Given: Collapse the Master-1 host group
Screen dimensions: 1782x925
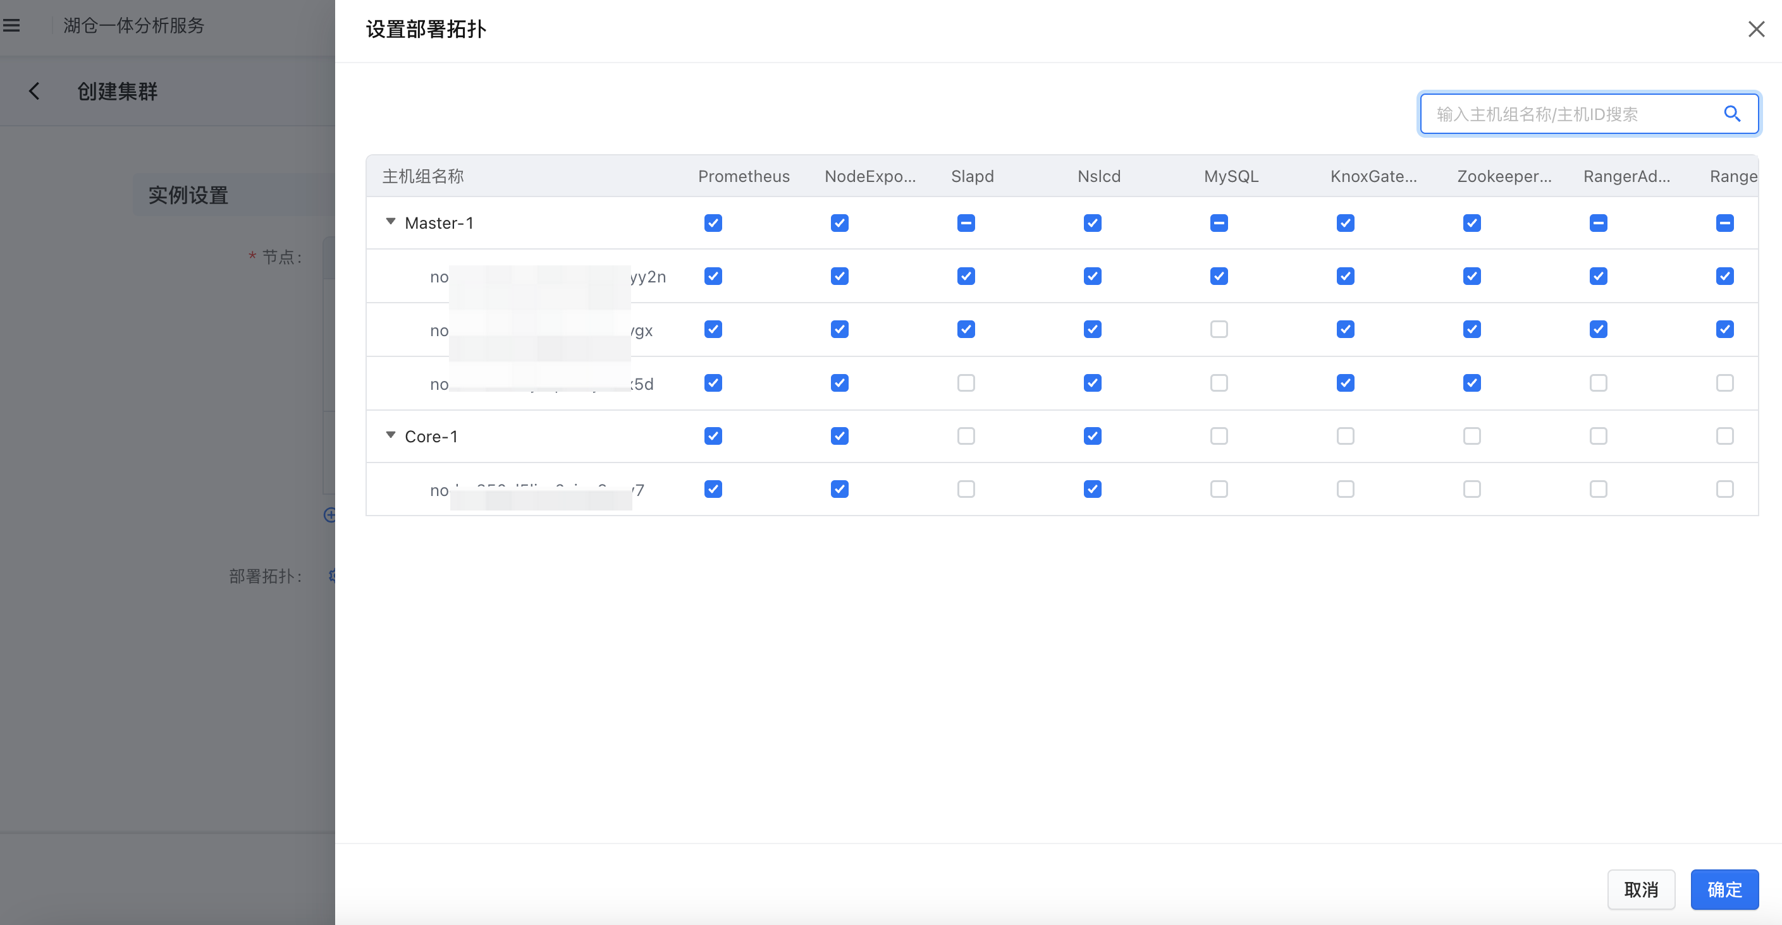Looking at the screenshot, I should click(391, 222).
